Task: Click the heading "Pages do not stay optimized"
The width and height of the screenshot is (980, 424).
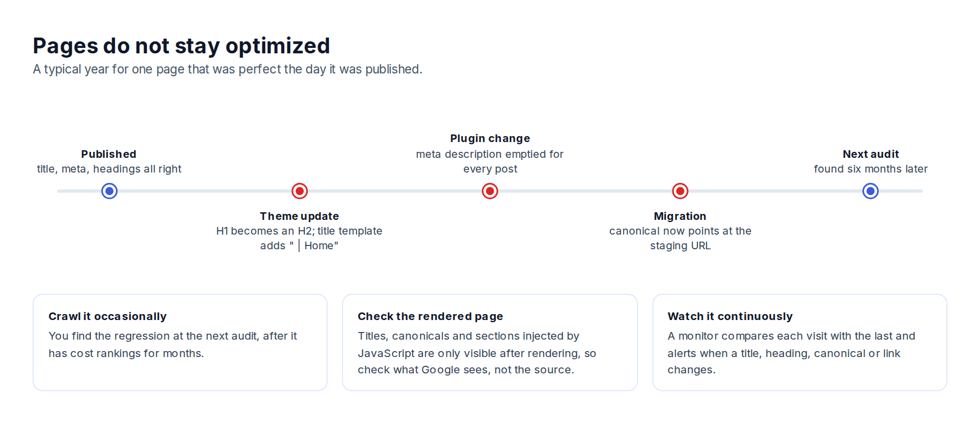Action: click(x=181, y=46)
